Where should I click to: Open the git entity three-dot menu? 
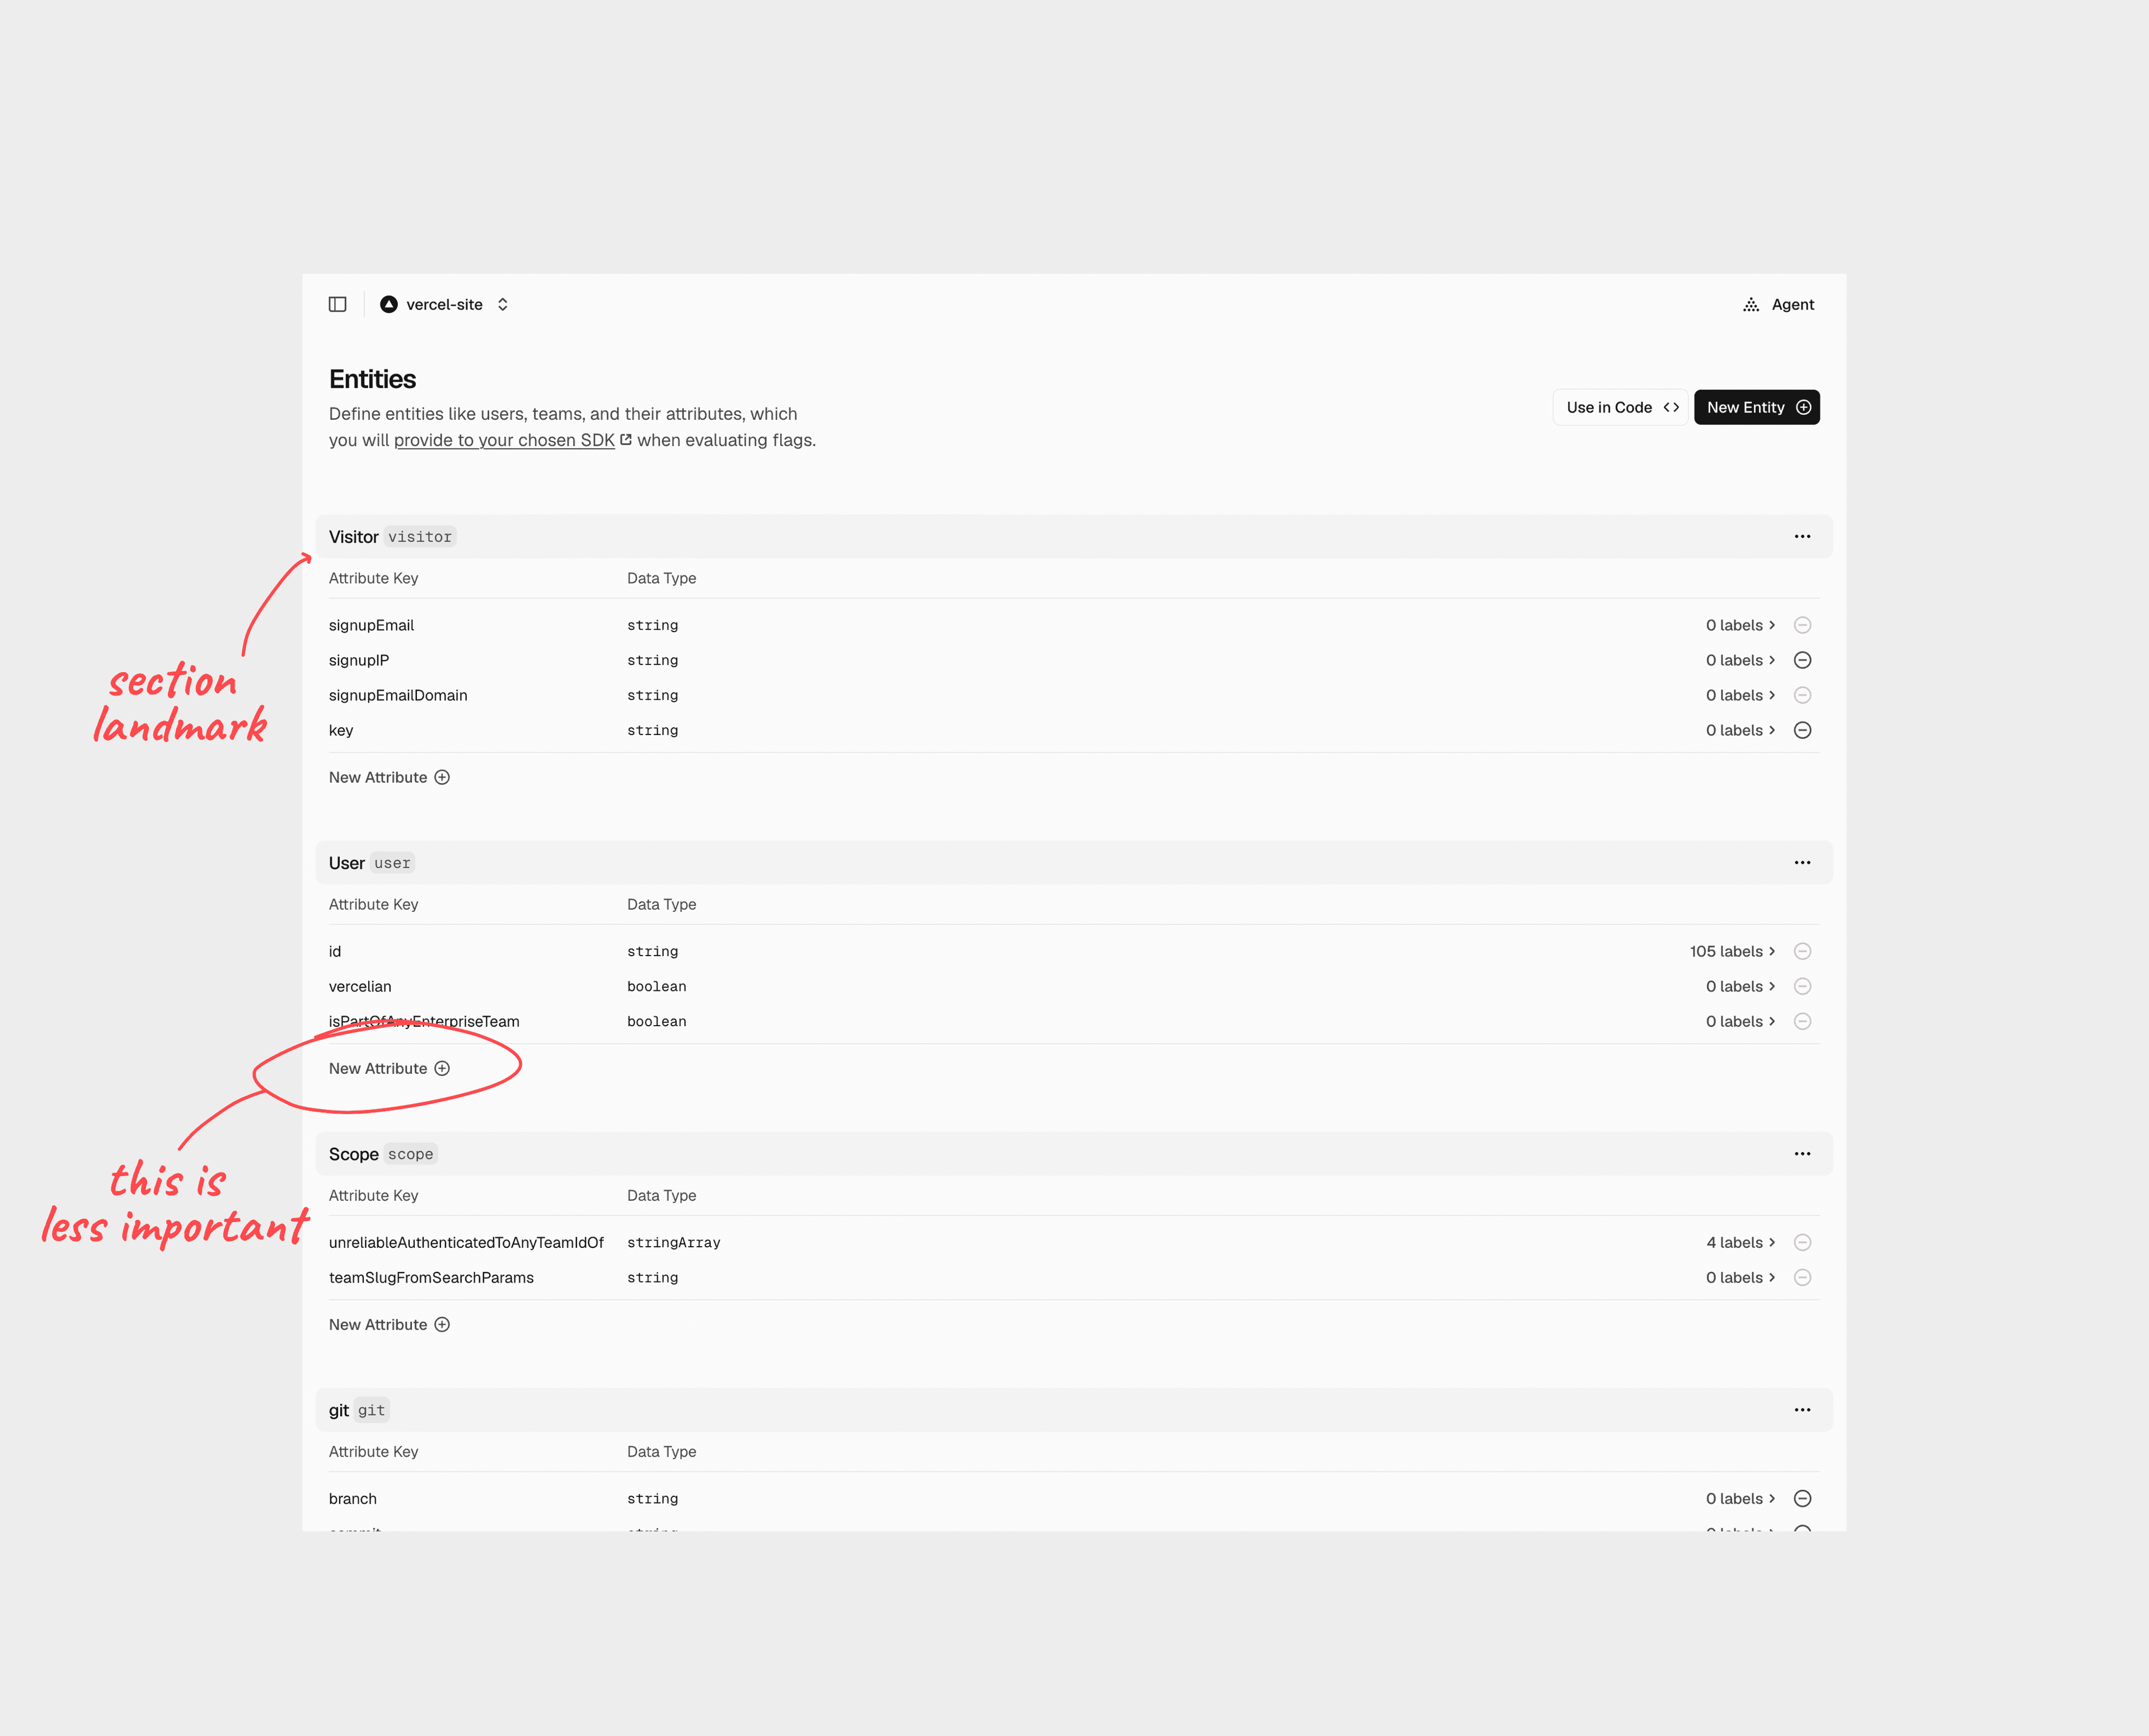1802,1410
